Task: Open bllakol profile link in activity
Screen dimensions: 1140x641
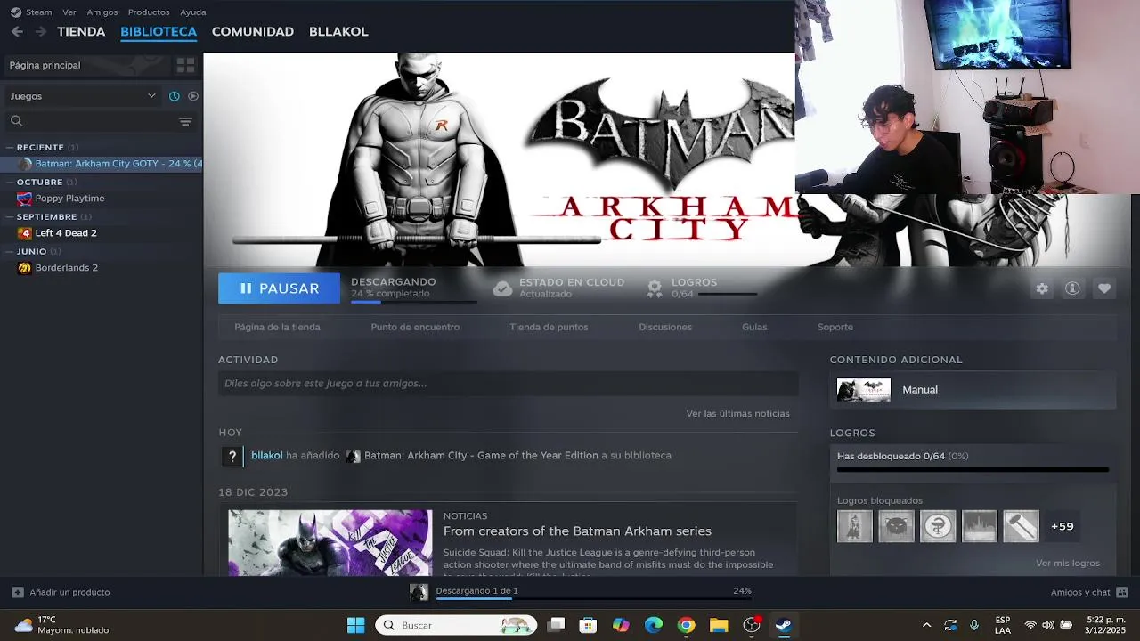Action: (x=266, y=455)
